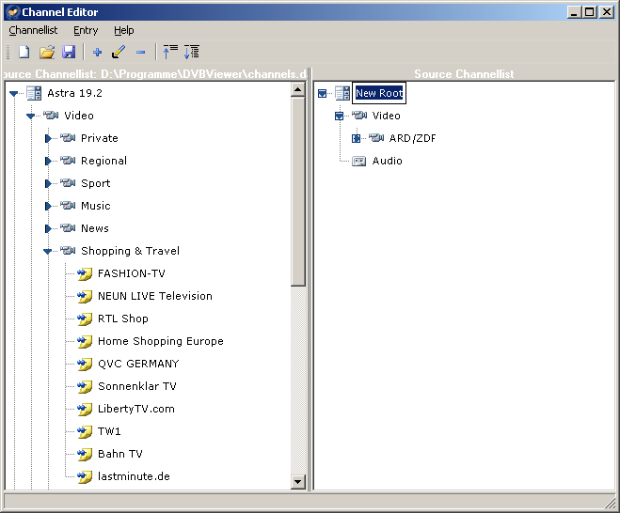Viewport: 620px width, 513px height.
Task: Select the Sport category label
Action: 96,183
